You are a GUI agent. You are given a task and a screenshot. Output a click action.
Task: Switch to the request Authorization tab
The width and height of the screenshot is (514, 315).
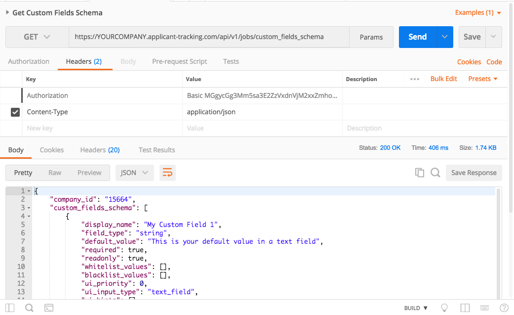(x=29, y=61)
